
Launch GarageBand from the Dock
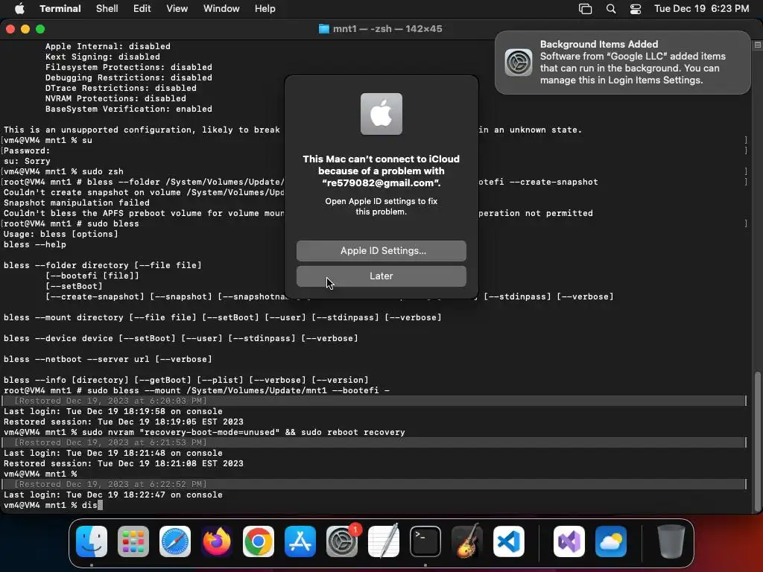467,541
